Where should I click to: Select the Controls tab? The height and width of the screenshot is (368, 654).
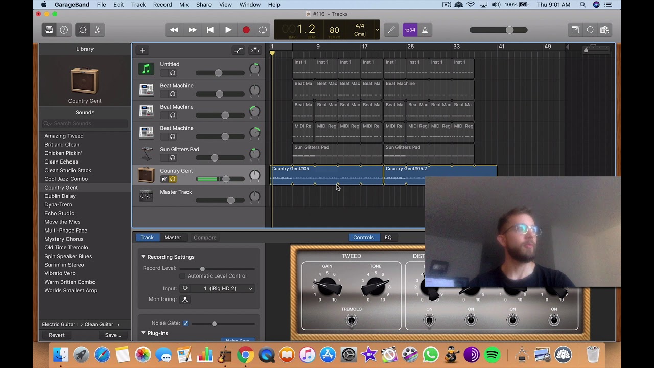364,237
